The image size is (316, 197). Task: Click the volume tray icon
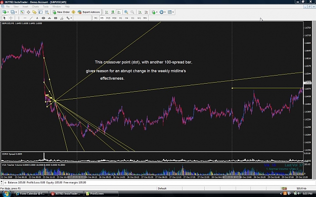coord(299,193)
